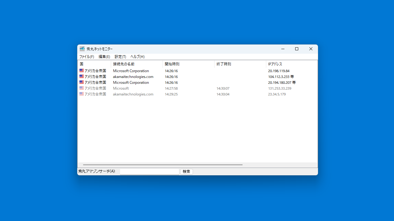This screenshot has width=394, height=221.
Task: Click the end time 14:30:07
Action: click(223, 88)
